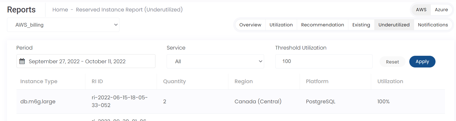Image resolution: width=456 pixels, height=121 pixels.
Task: Select the Underutilized tab
Action: [x=394, y=25]
